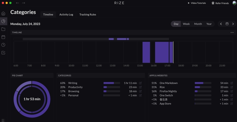Expand the sidebar menu icon at bottom
The image size is (237, 122).
point(3,120)
